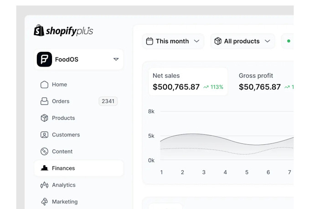Click the Customers person icon
This screenshot has height=209, width=310.
tap(44, 135)
